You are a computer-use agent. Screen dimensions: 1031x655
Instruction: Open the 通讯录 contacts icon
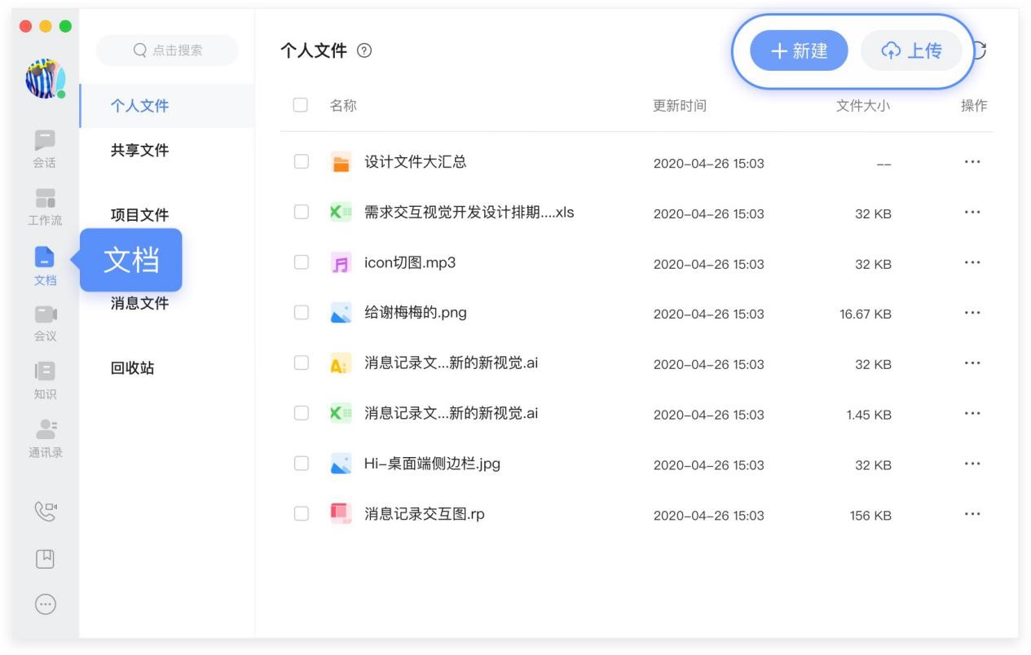click(x=45, y=430)
